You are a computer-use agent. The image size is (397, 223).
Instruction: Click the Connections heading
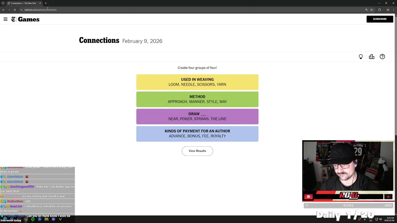pyautogui.click(x=99, y=41)
